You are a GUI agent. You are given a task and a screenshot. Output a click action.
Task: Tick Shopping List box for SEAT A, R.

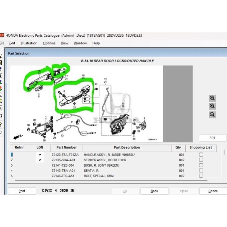click(x=201, y=170)
